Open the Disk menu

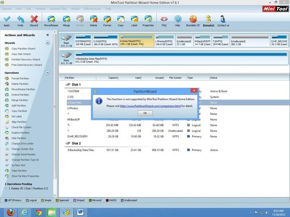click(x=28, y=9)
